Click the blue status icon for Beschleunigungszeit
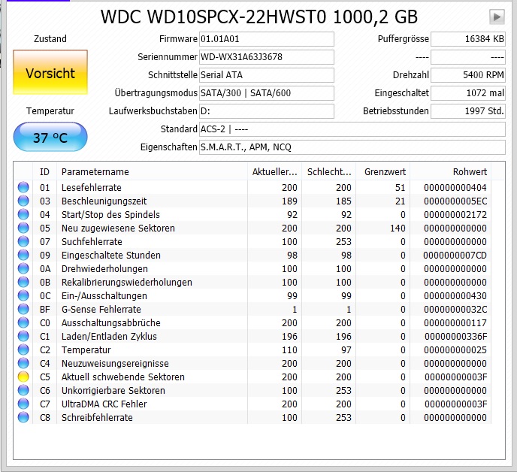Screen dimensions: 517x472 tap(23, 201)
